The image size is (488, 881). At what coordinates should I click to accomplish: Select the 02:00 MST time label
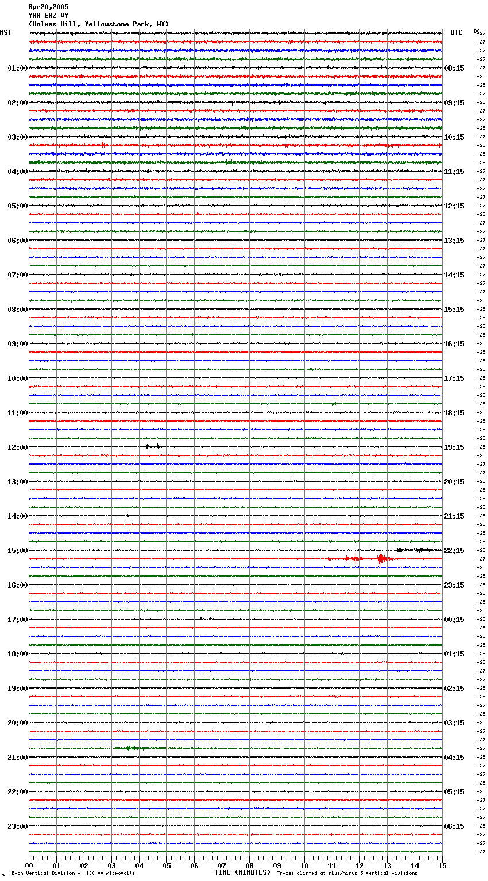(x=18, y=103)
